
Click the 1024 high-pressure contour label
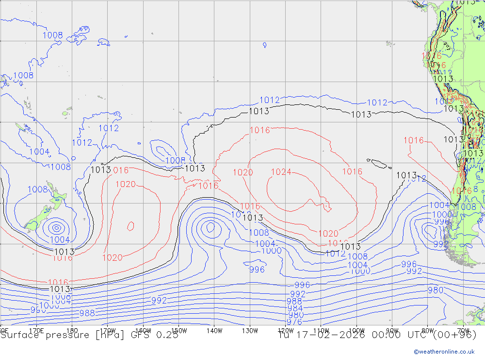pos(281,171)
